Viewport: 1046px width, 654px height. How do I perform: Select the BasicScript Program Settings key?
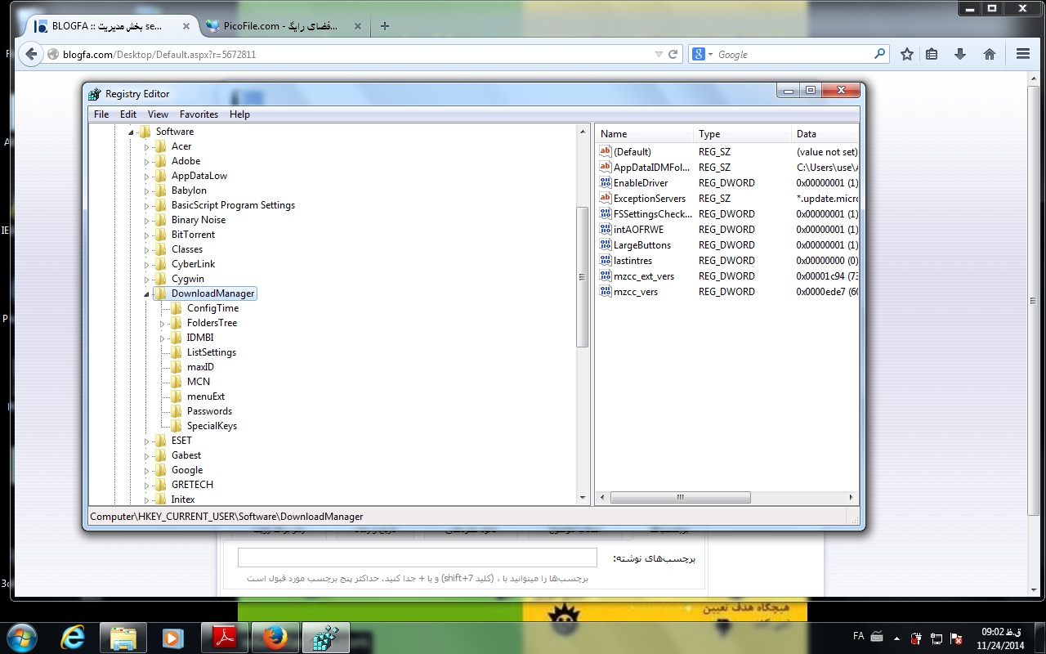coord(233,205)
